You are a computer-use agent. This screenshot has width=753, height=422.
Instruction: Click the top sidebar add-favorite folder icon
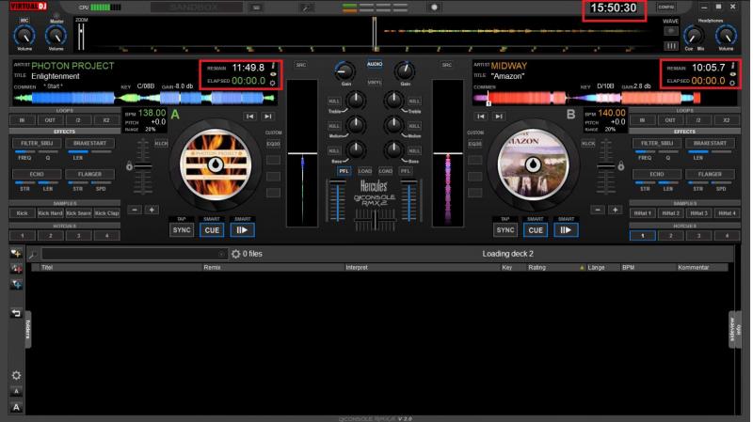(x=16, y=253)
